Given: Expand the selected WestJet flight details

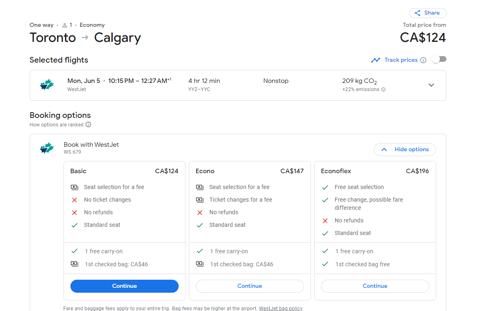Looking at the screenshot, I should 431,85.
